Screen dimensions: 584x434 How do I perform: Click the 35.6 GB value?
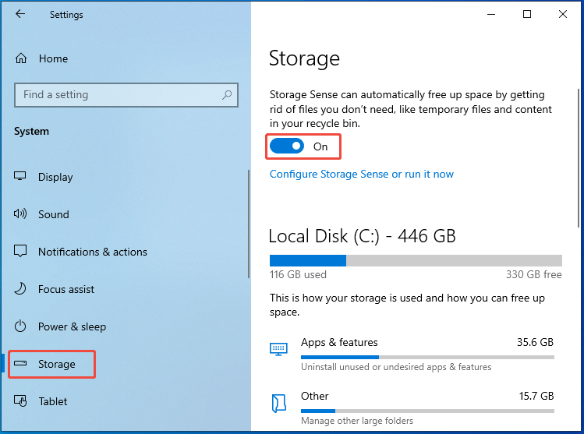(x=535, y=342)
